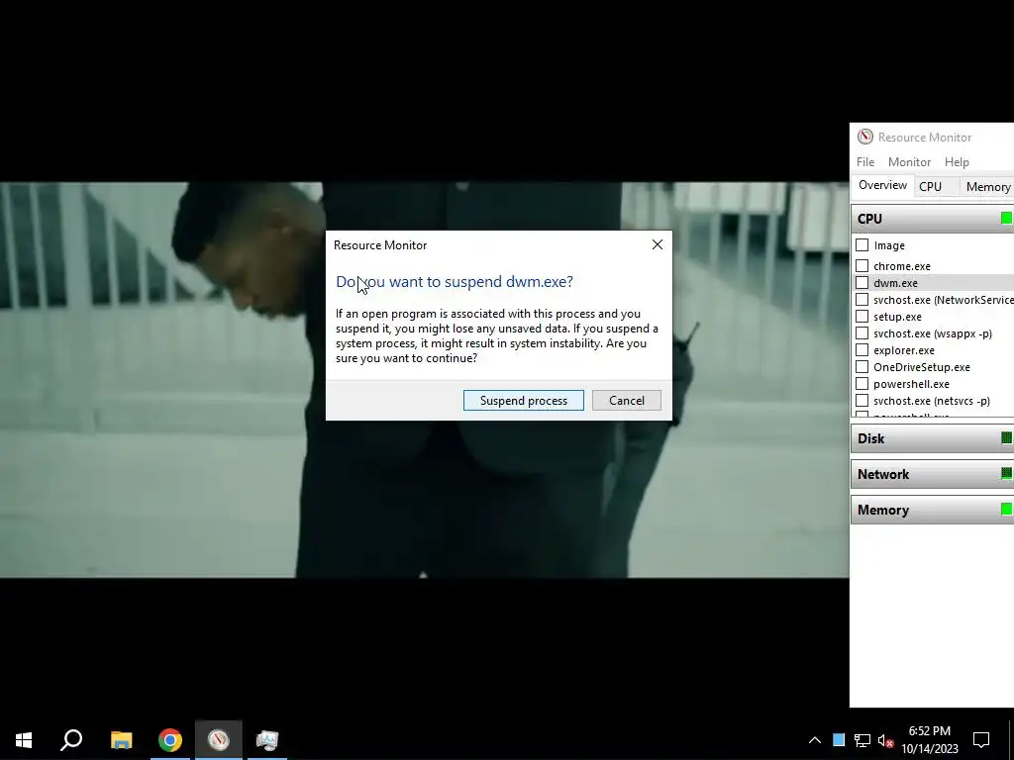This screenshot has height=760, width=1014.
Task: Open taskbar Search
Action: [71, 740]
